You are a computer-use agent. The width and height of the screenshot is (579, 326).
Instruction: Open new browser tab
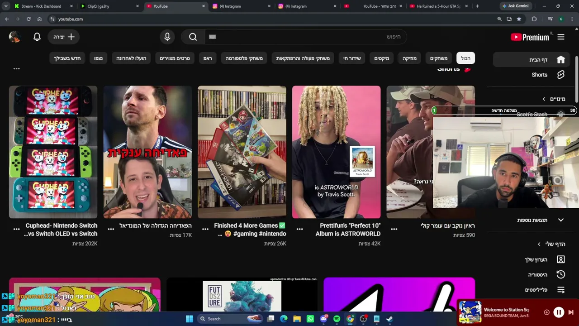coord(477,6)
